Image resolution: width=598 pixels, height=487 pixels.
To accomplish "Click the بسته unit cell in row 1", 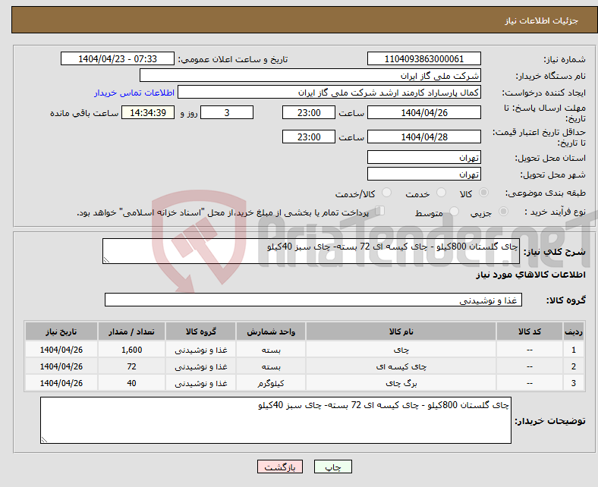I will [x=271, y=350].
